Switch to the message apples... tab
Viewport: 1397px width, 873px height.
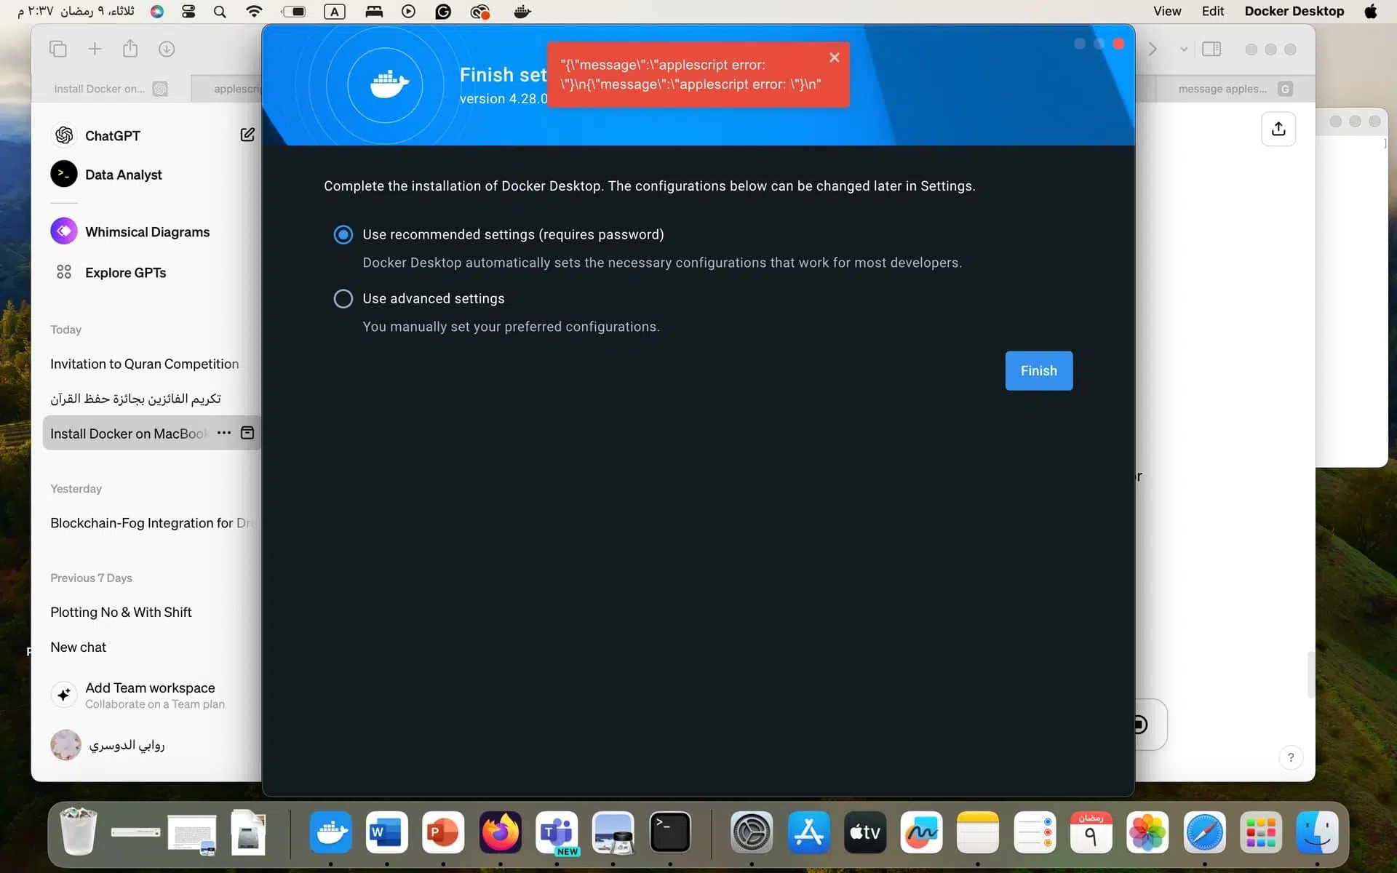[1222, 89]
